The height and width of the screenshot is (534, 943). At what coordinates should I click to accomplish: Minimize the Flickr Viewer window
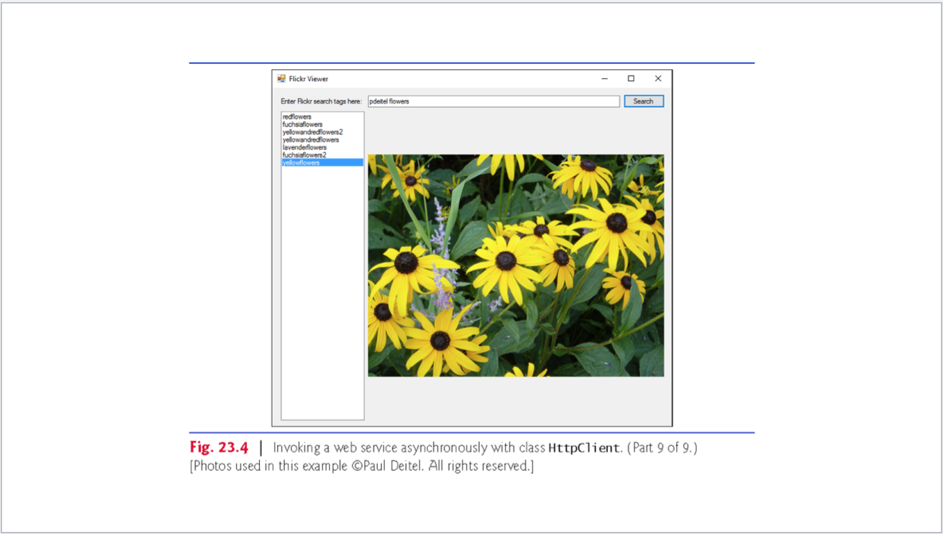pos(603,78)
